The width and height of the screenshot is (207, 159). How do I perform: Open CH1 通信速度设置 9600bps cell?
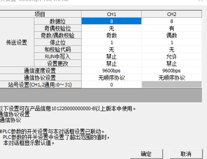[x=111, y=71]
